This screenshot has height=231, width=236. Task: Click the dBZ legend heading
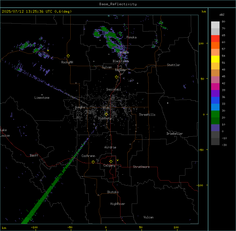coord(222,15)
